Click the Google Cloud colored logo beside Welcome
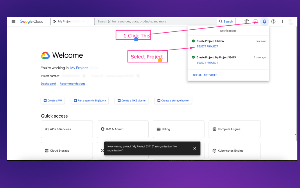The height and width of the screenshot is (188, 300). [x=45, y=55]
